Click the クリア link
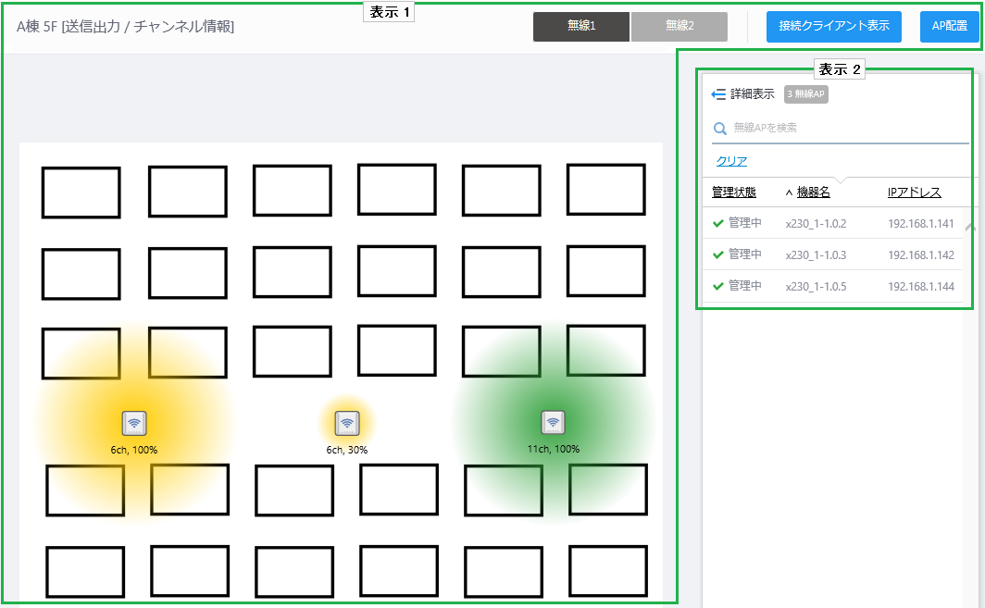985x608 pixels. tap(731, 161)
